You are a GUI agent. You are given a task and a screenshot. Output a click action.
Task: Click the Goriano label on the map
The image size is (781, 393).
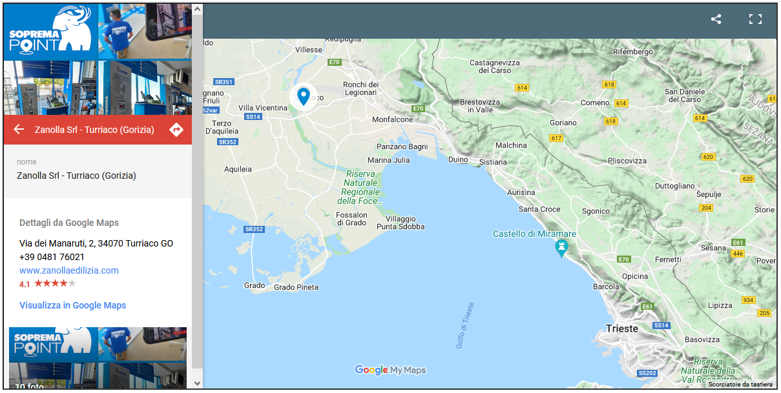(x=563, y=123)
